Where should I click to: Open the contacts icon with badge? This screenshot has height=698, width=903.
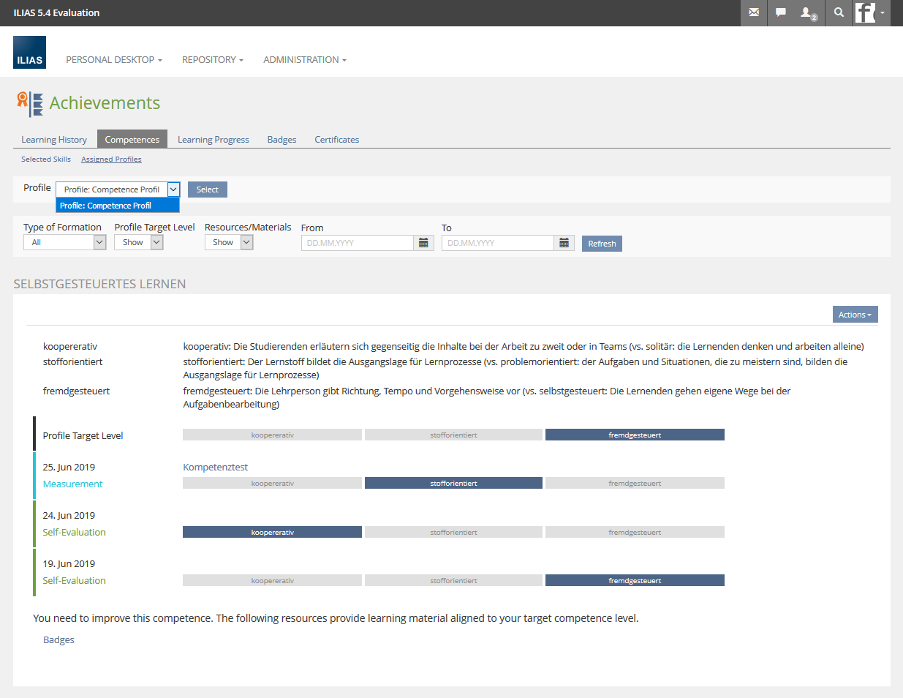809,12
